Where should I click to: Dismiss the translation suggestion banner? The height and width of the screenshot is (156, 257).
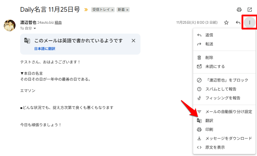[x=133, y=41]
